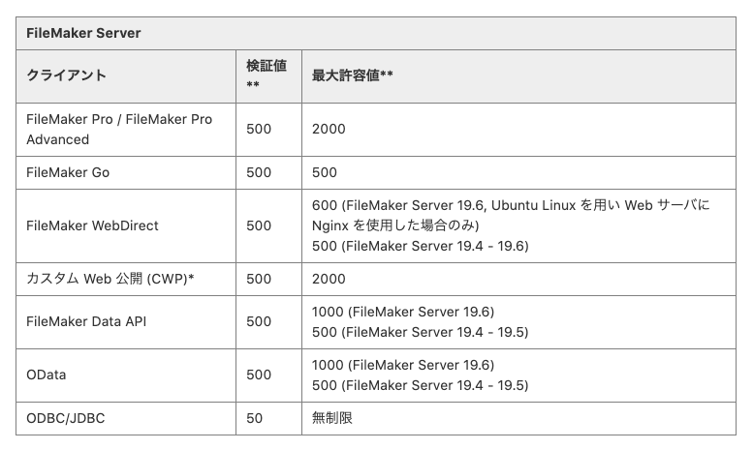Click the FileMaker Go row label
This screenshot has width=753, height=450.
click(68, 172)
